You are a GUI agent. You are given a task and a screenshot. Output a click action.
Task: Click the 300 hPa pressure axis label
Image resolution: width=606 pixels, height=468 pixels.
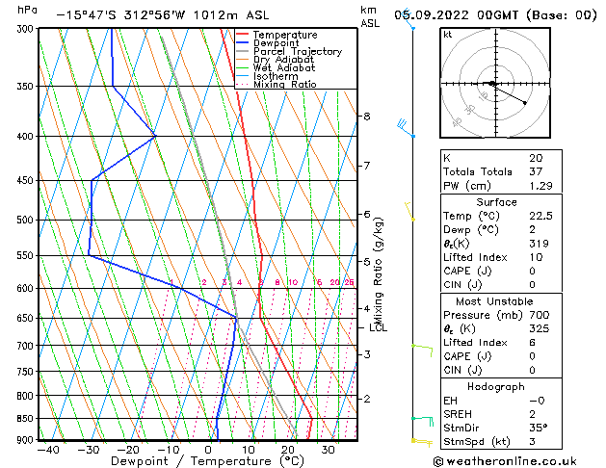tap(25, 29)
